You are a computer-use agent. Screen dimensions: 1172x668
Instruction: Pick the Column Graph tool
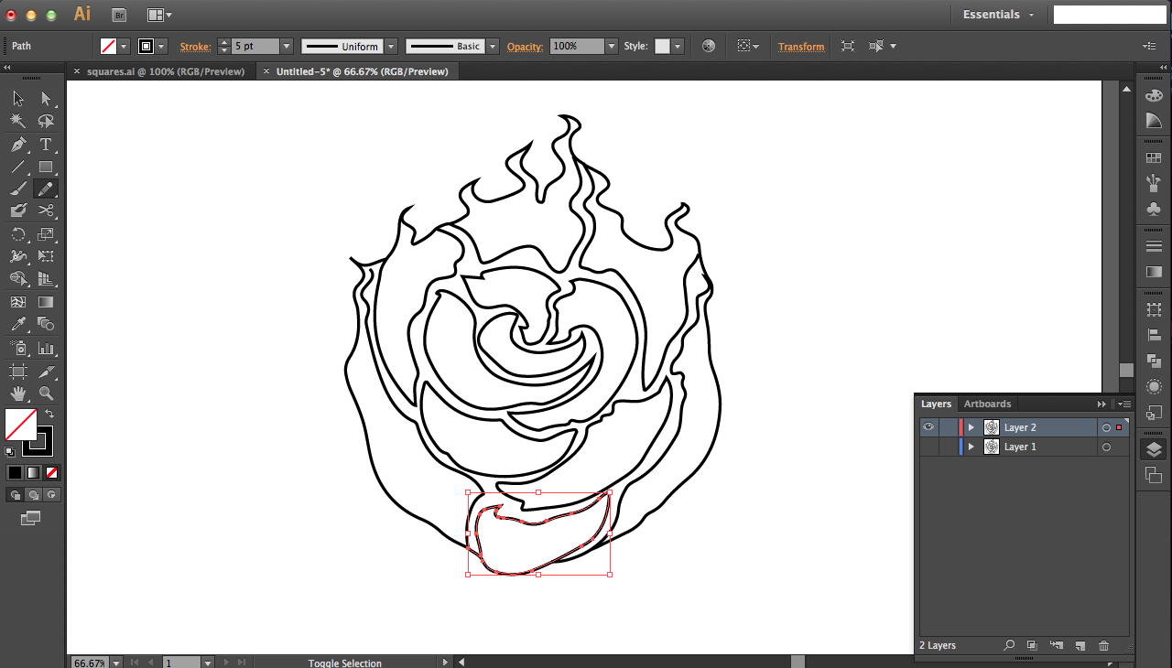coord(46,348)
